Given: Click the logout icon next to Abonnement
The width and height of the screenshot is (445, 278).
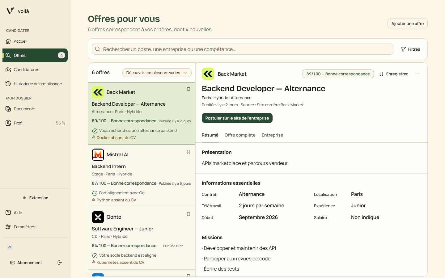Looking at the screenshot, I should pyautogui.click(x=60, y=263).
